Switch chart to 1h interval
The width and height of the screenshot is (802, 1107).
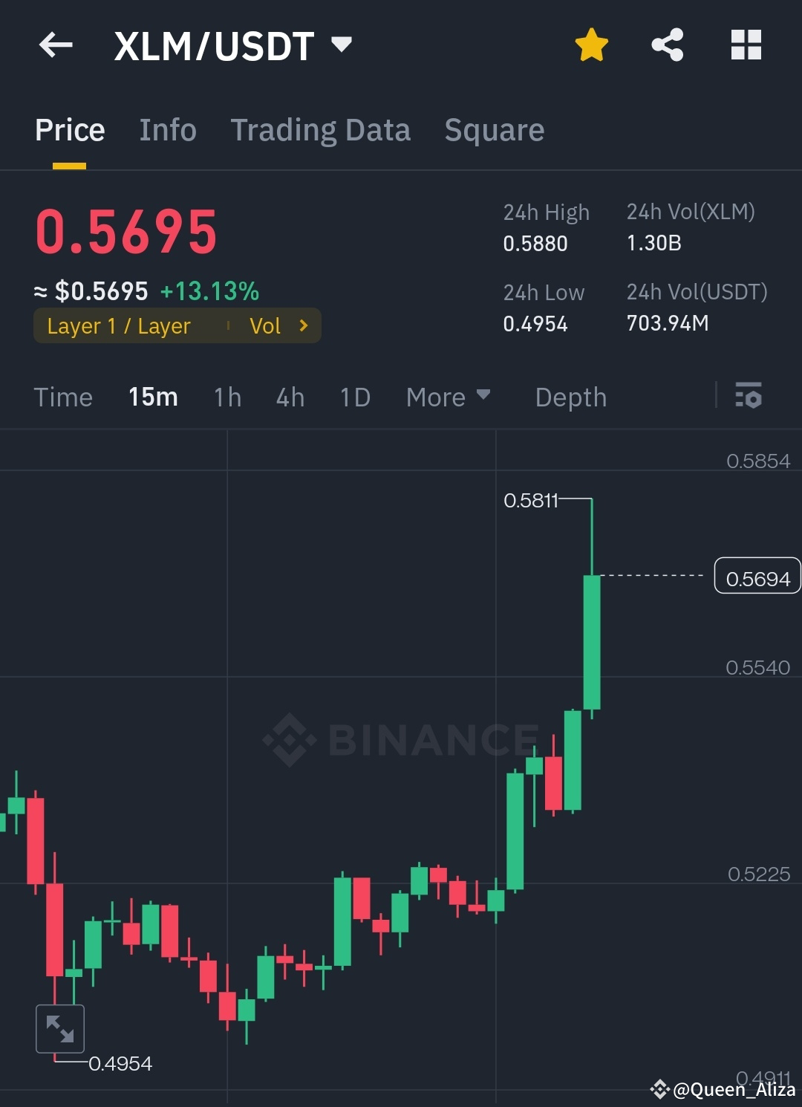point(226,397)
